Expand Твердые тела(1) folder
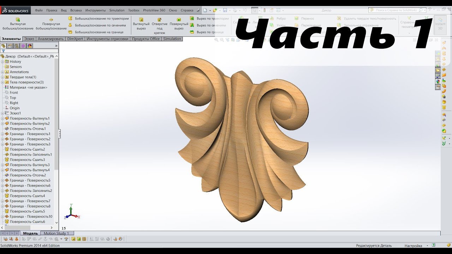This screenshot has height=254, width=452. point(2,77)
